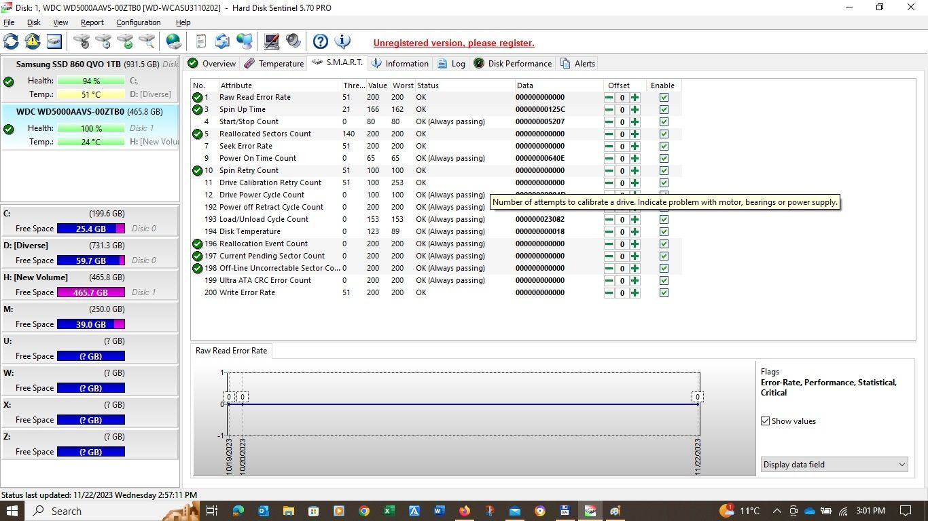Click the H: New Volume free space bar

click(x=91, y=292)
